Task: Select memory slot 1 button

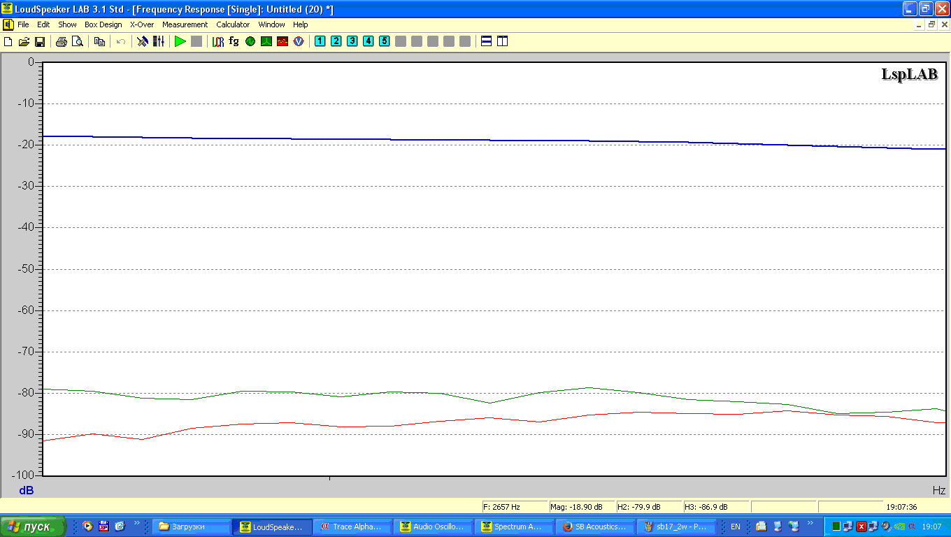Action: point(320,41)
